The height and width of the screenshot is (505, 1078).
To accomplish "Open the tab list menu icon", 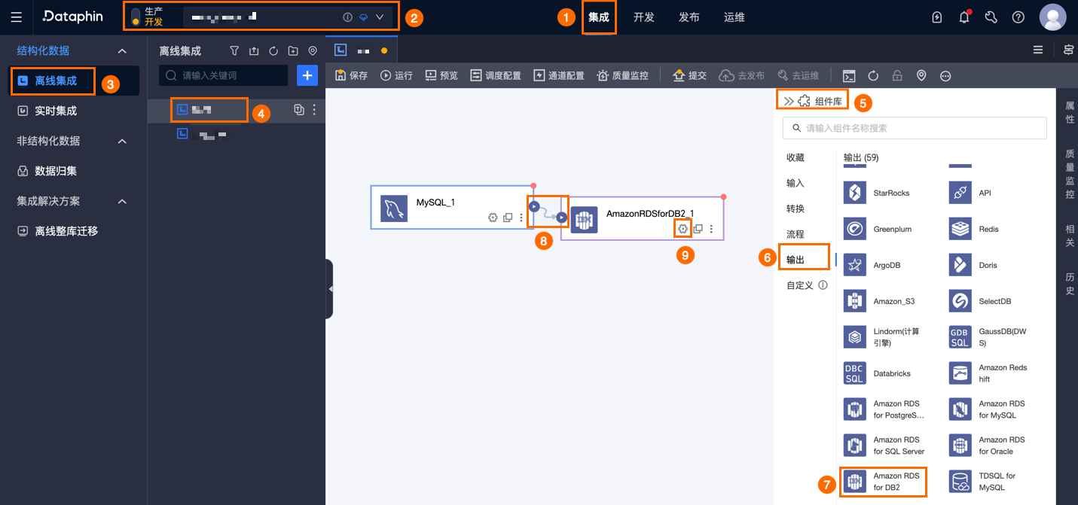I will 1038,50.
